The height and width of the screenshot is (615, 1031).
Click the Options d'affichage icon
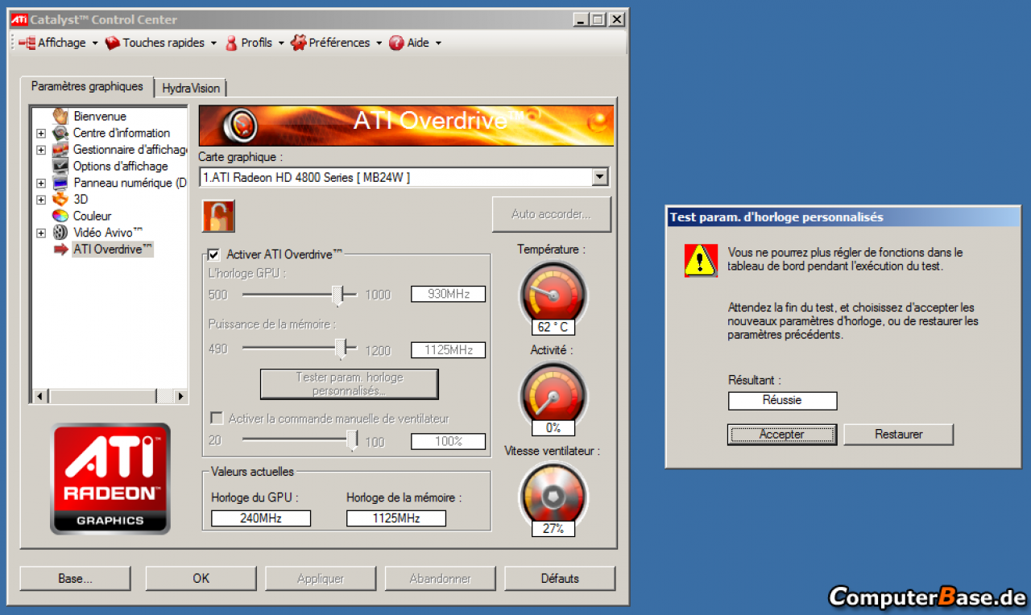60,166
